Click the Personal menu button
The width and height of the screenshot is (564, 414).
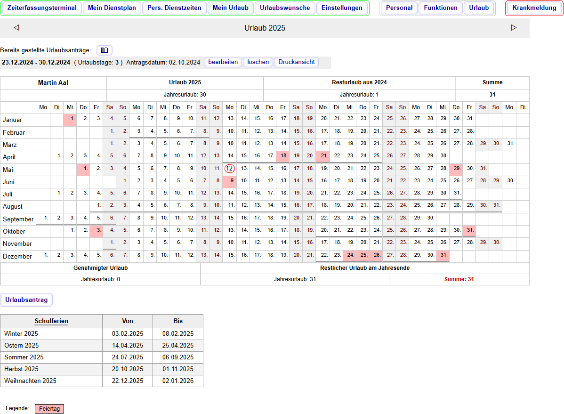click(x=399, y=8)
